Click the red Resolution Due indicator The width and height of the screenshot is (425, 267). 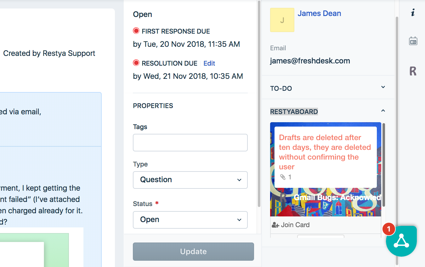136,63
